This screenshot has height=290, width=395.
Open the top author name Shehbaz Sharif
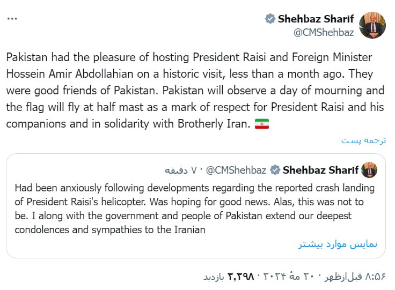tap(316, 19)
